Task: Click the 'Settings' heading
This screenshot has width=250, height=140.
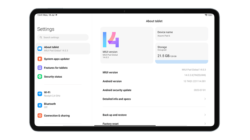Action: click(46, 29)
